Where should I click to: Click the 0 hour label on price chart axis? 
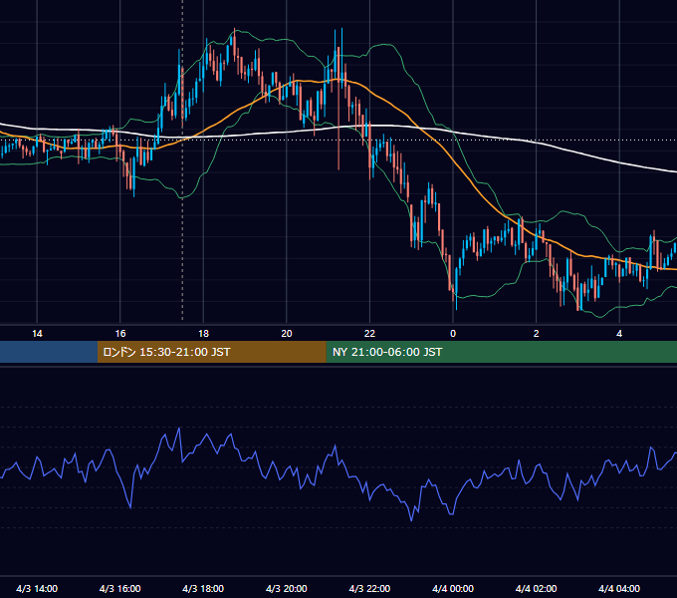coord(453,334)
